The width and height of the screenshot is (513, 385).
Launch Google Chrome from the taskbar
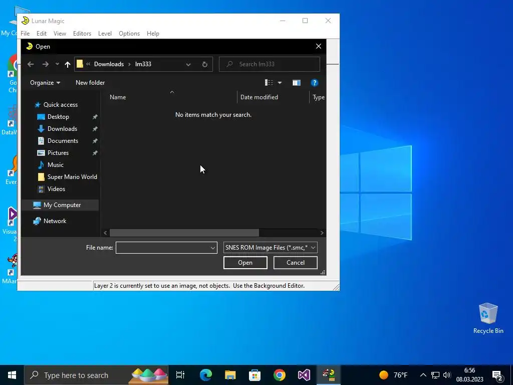click(x=280, y=375)
